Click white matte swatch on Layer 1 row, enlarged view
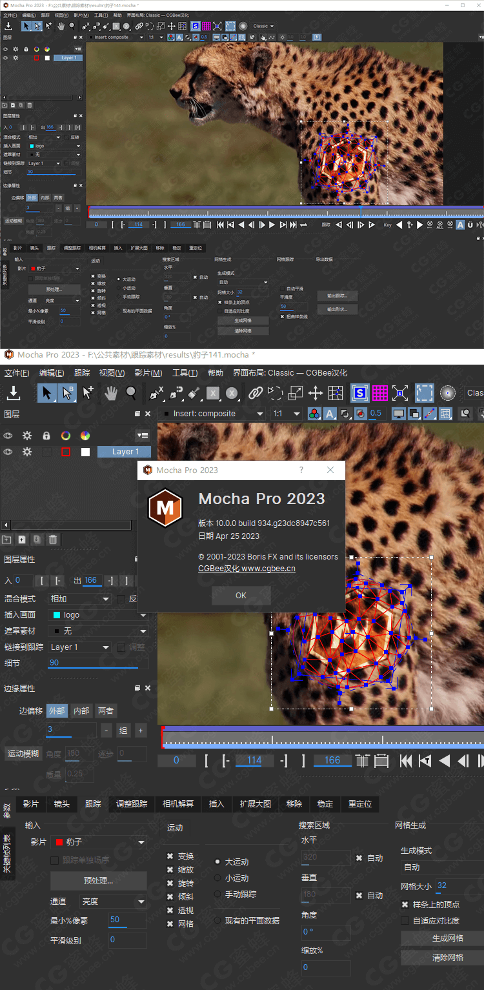 tap(85, 452)
